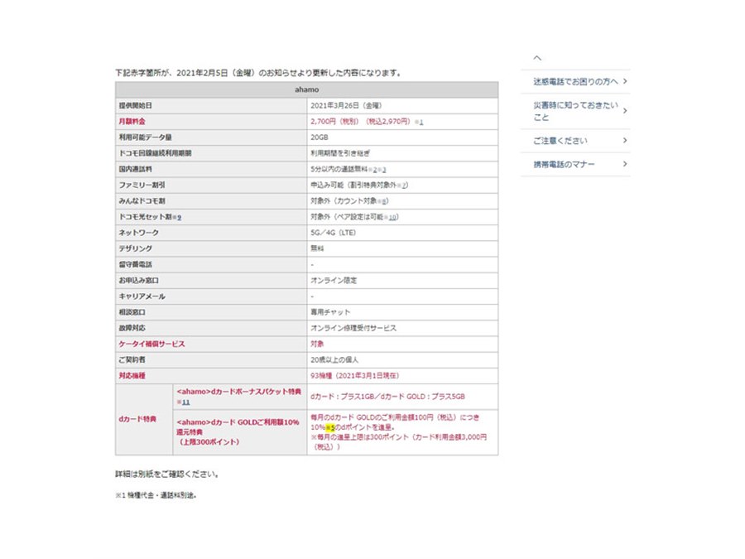Screen dimensions: 745x559
Task: Select the 毎月の進呈上限は300ポイント note
Action: coord(399,441)
